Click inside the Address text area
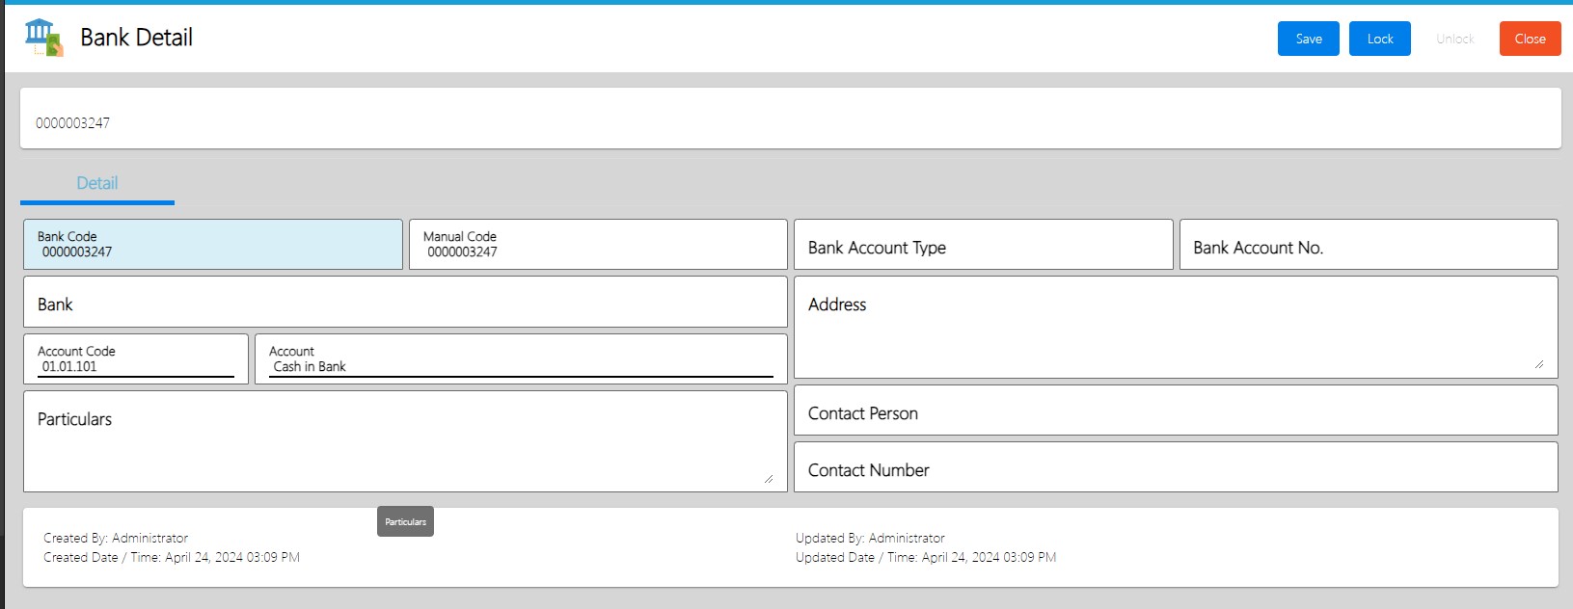Screen dimensions: 1573x609 [1175, 332]
